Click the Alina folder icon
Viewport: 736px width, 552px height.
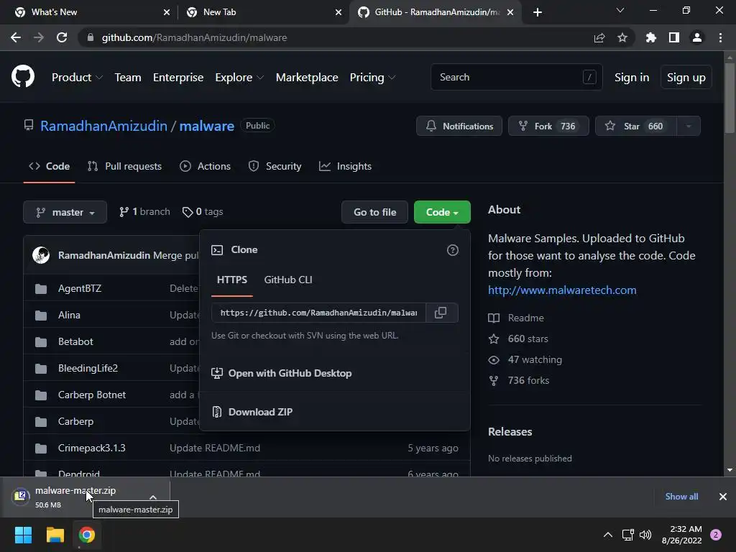coord(41,316)
